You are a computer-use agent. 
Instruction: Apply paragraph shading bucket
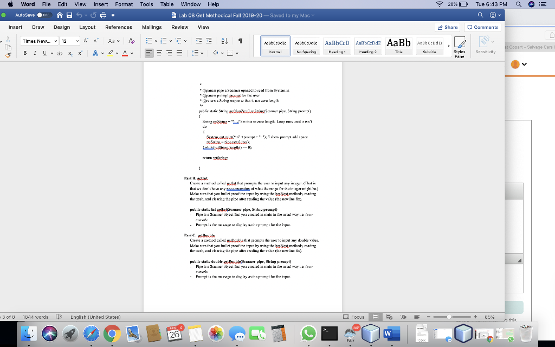point(215,53)
